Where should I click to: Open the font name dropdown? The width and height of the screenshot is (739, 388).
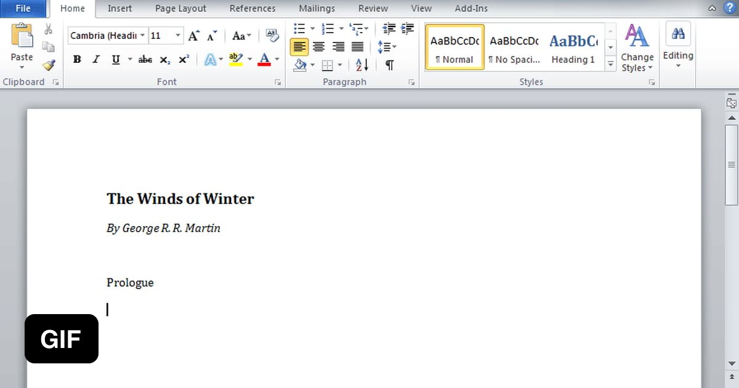(143, 36)
